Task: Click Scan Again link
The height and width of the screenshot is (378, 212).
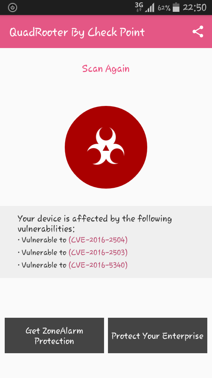Action: click(x=106, y=69)
